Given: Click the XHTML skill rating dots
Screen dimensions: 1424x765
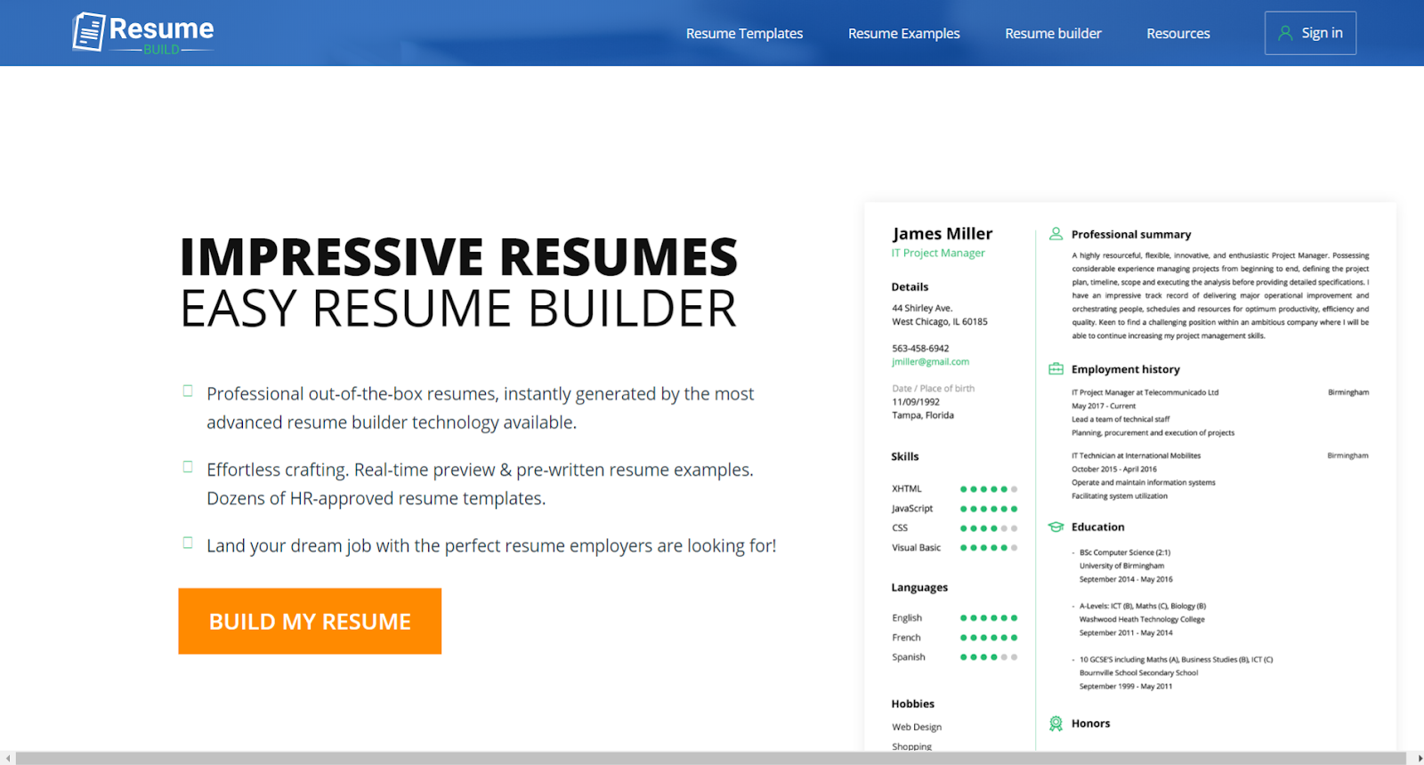Looking at the screenshot, I should (x=989, y=489).
